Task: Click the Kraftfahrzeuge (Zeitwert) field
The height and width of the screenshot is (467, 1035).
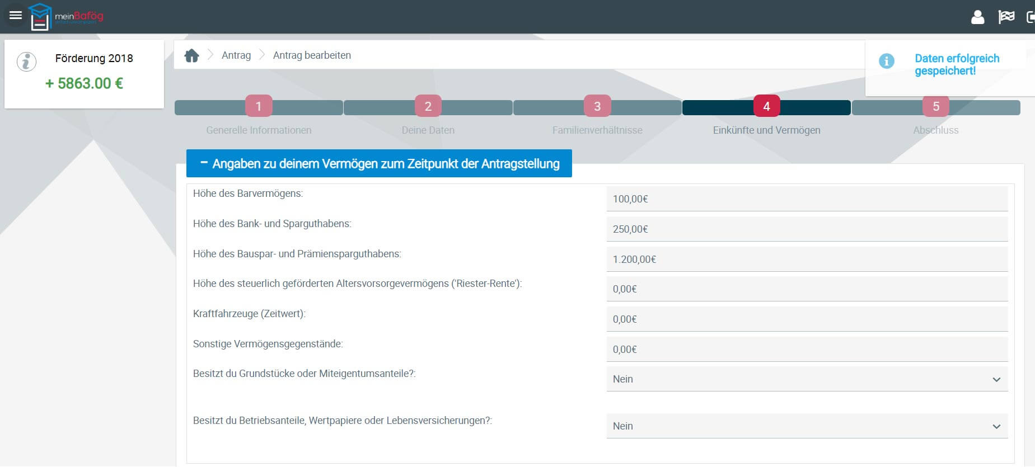Action: [x=807, y=319]
